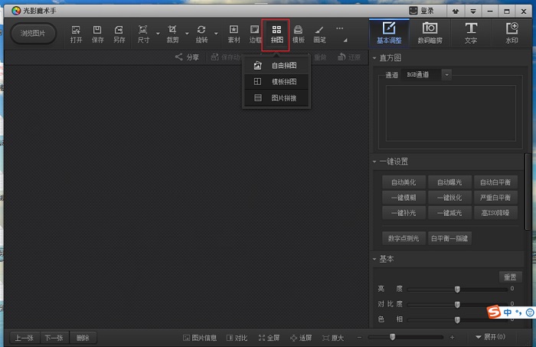536x347 pixels.
Task: Click the 原大 (Original size) icon
Action: tap(325, 338)
